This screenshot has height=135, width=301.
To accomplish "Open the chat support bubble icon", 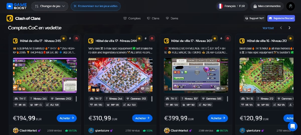I will (x=292, y=126).
